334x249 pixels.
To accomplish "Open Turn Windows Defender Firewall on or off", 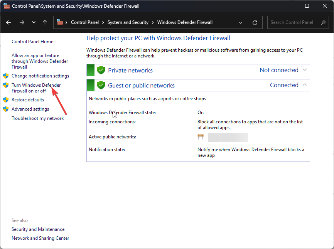I will coord(36,88).
